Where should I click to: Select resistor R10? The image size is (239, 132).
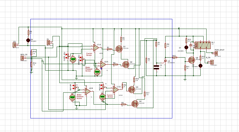tap(175, 58)
